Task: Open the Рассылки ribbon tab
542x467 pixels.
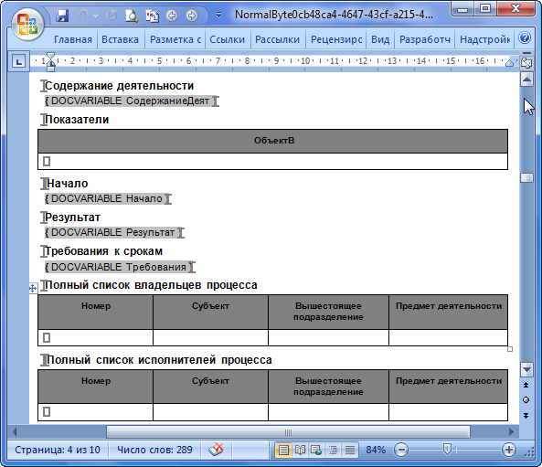Action: click(277, 39)
